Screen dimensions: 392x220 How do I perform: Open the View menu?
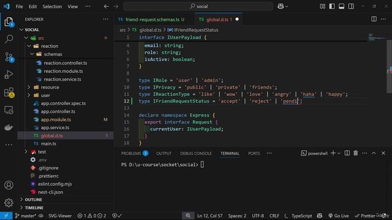coord(73,7)
